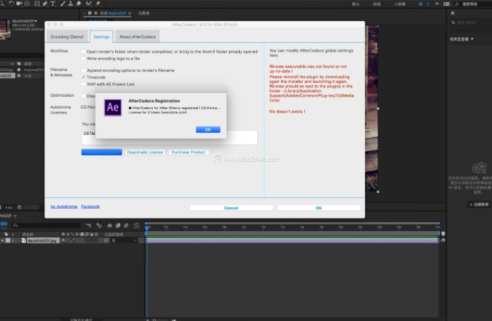Click Deactivate License button
The height and width of the screenshot is (321, 492).
coord(145,152)
